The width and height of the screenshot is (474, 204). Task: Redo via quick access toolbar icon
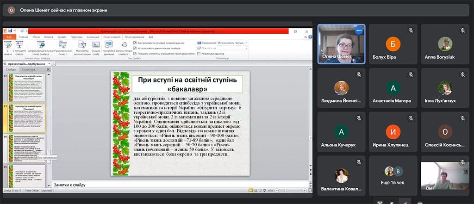tap(22, 31)
